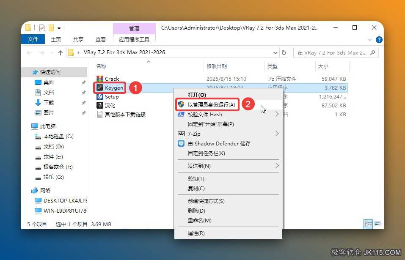The image size is (405, 260).
Task: Open the 主页 ribbon tab
Action: 55,39
